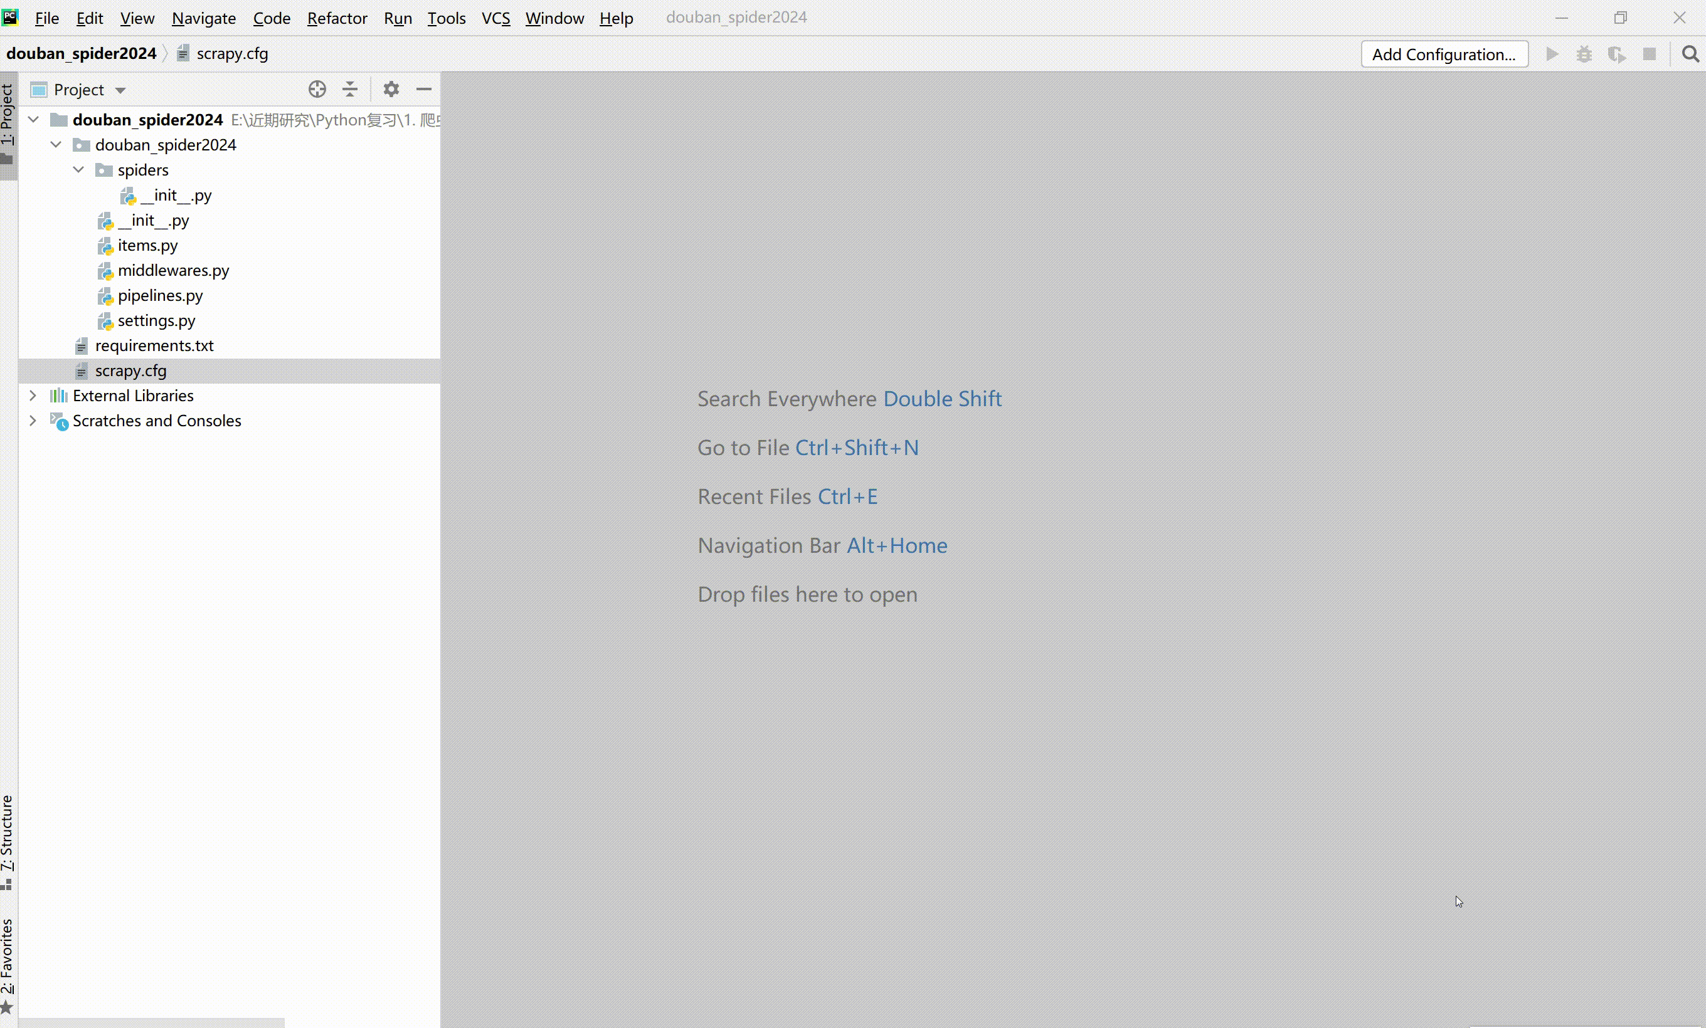The image size is (1706, 1028).
Task: Click the Collapse All icon in Project panel
Action: coord(351,89)
